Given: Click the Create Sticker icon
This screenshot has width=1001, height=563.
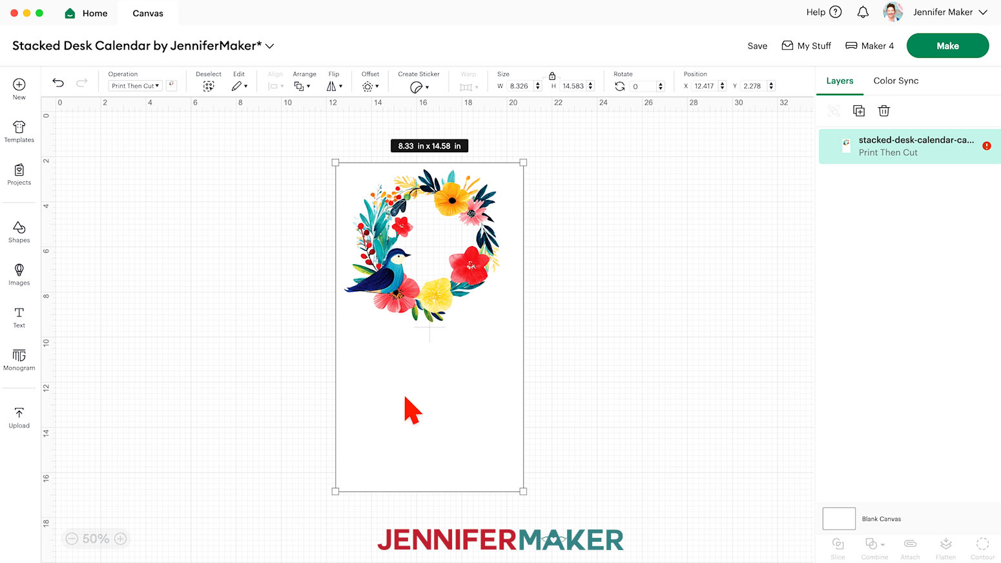Looking at the screenshot, I should coord(418,87).
